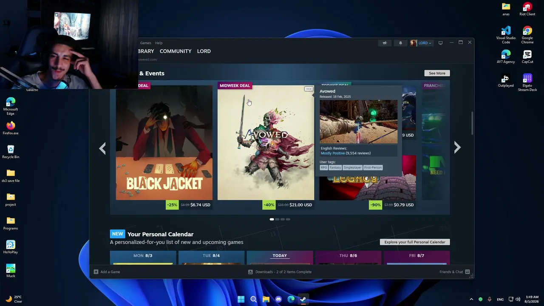
Task: Show next special offers with right arrow
Action: (457, 147)
